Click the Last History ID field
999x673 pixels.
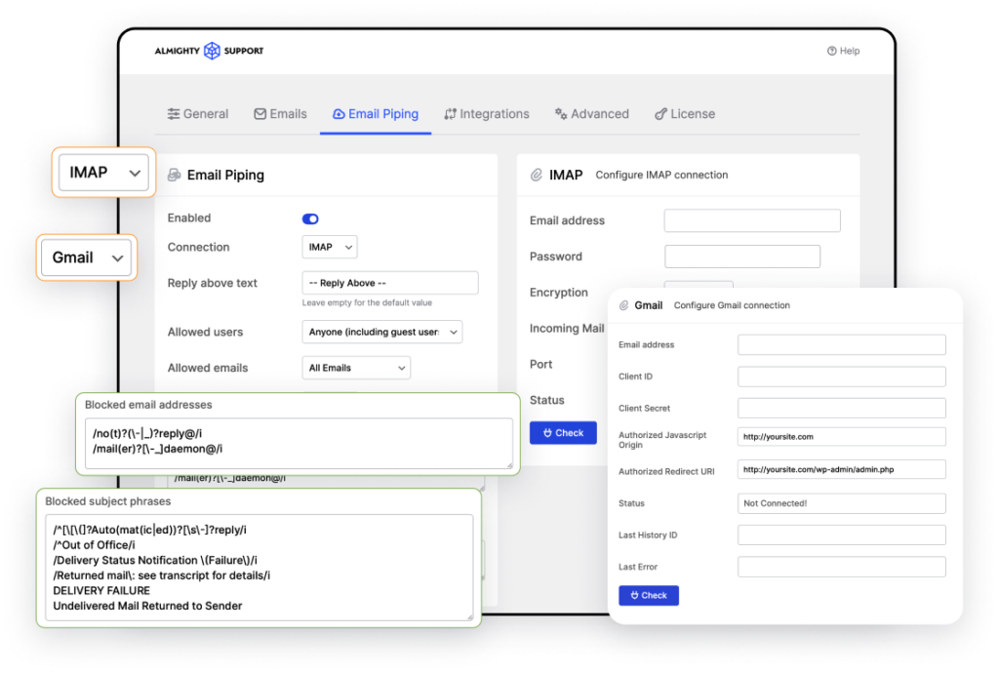coord(842,534)
